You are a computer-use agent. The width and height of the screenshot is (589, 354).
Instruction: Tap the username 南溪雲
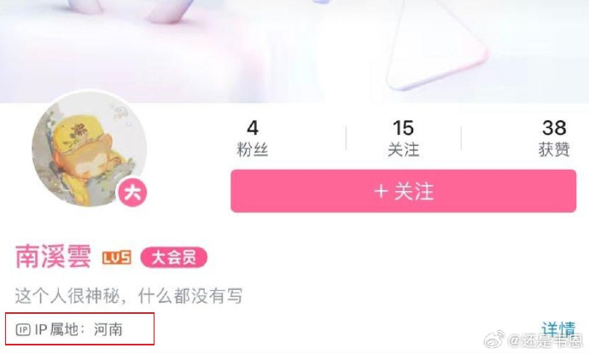pos(53,257)
